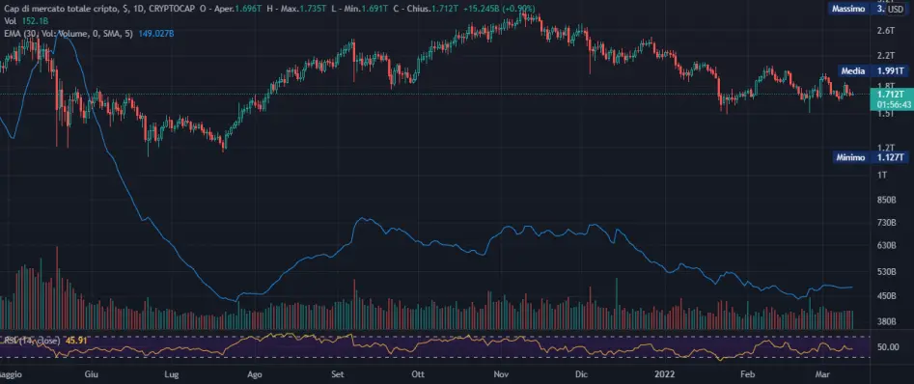Click the 730B price scale value
The image size is (914, 384).
[x=887, y=223]
